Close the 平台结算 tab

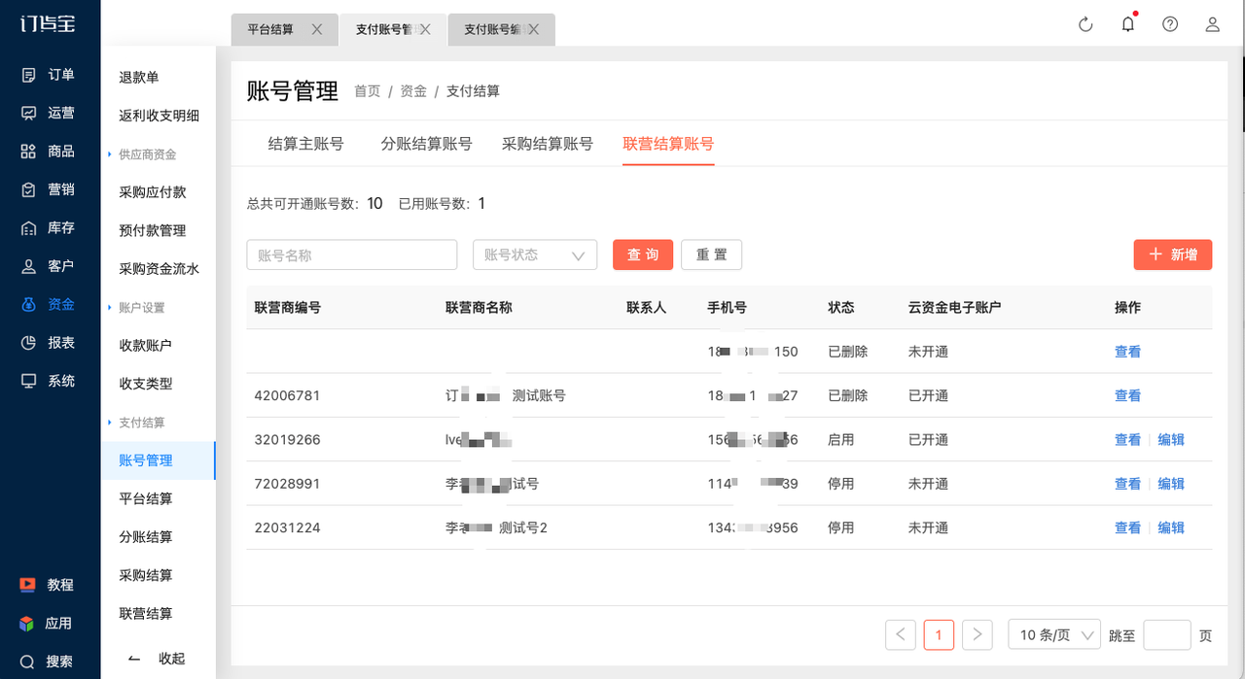pos(317,29)
